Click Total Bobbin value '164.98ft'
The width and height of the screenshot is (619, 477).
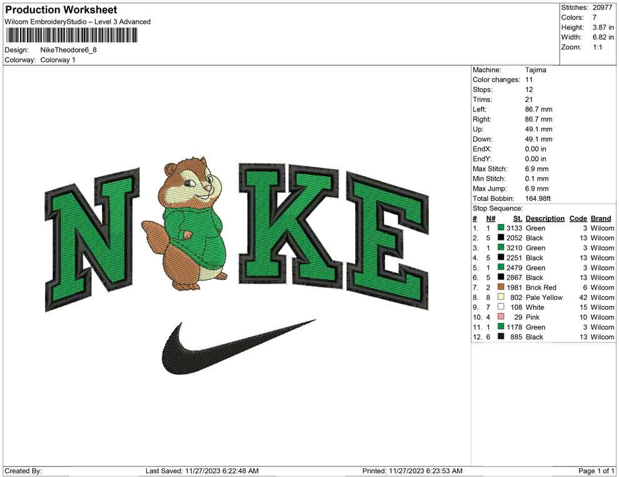538,198
